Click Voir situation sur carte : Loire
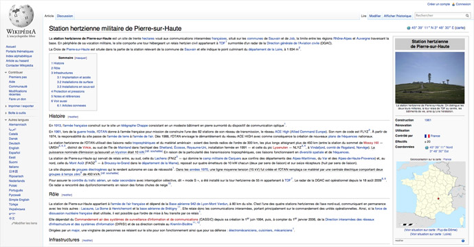 pyautogui.click(x=431, y=235)
